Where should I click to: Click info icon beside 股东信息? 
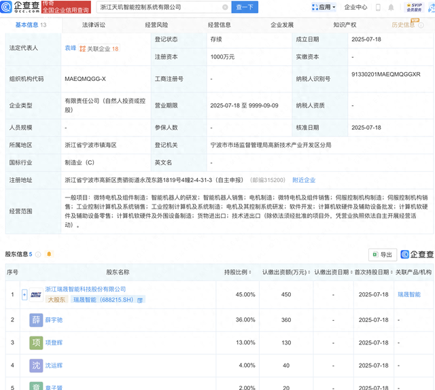[38, 254]
